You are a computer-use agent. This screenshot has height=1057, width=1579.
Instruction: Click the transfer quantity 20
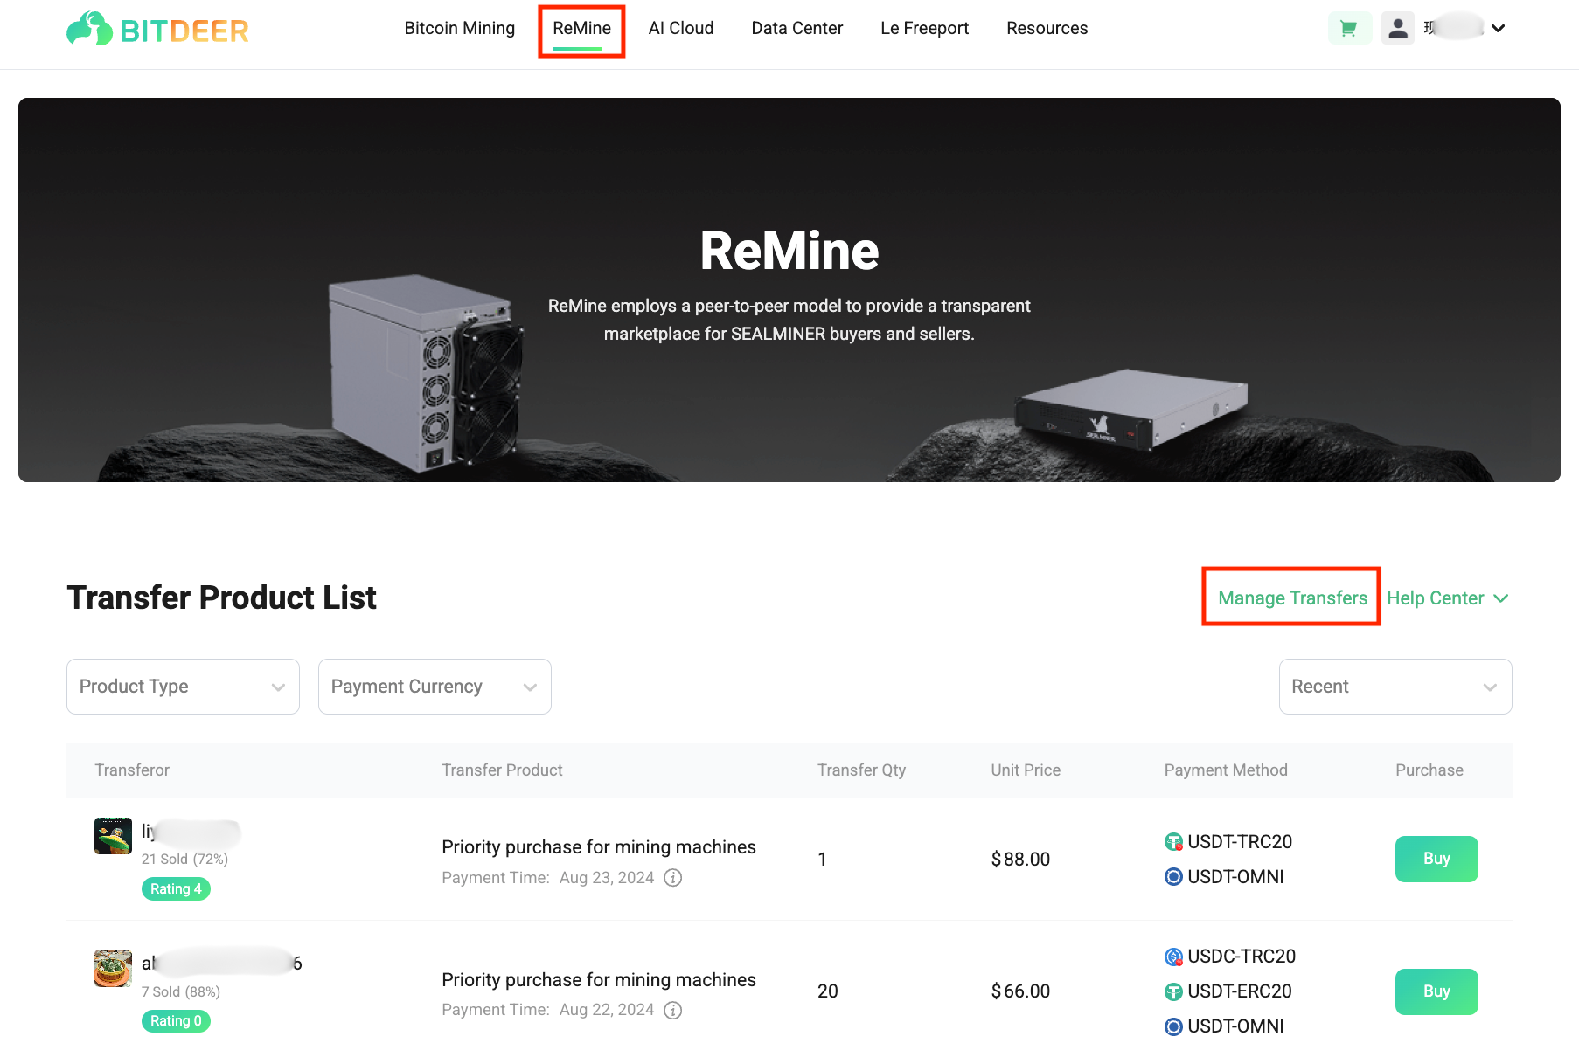(x=827, y=991)
